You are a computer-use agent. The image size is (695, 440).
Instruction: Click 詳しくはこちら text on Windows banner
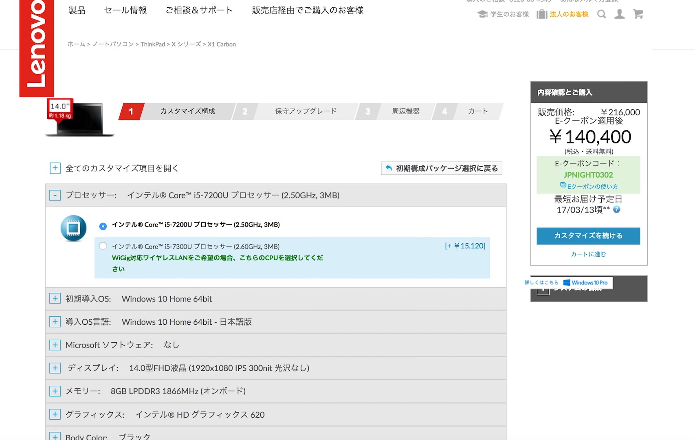tap(541, 282)
